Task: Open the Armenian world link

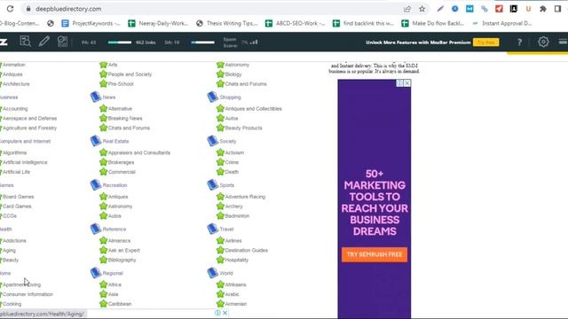Action: click(x=236, y=304)
